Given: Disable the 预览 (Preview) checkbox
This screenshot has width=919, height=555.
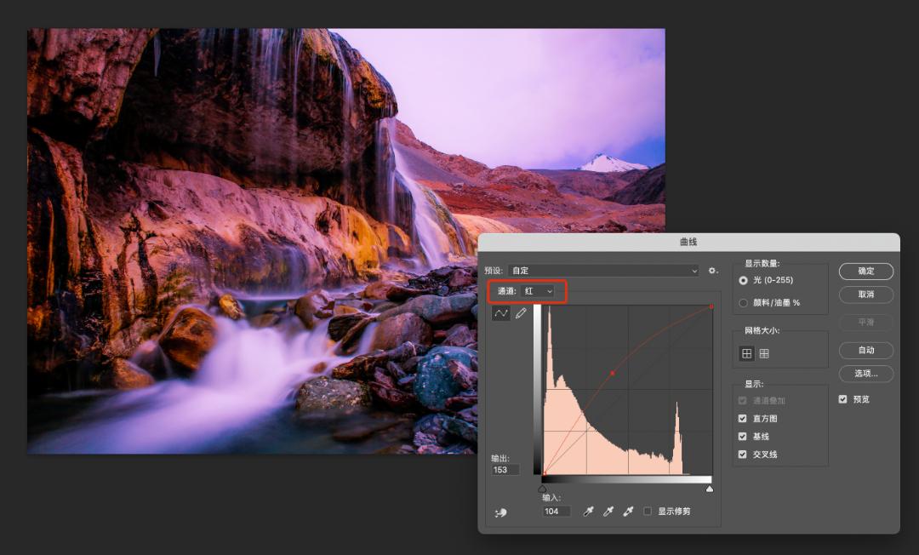Looking at the screenshot, I should point(842,399).
